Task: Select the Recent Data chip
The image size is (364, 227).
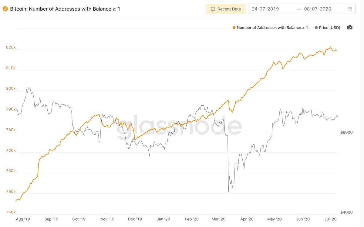Action: [x=226, y=9]
